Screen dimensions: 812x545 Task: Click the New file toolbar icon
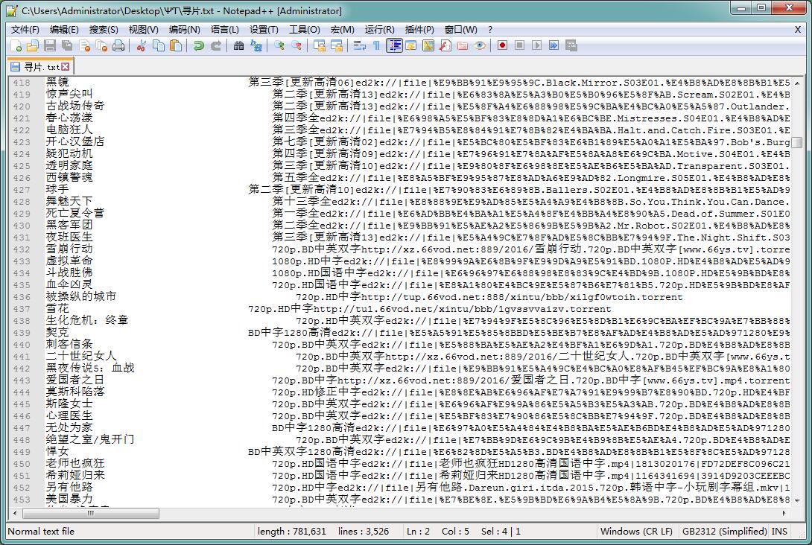[x=16, y=46]
